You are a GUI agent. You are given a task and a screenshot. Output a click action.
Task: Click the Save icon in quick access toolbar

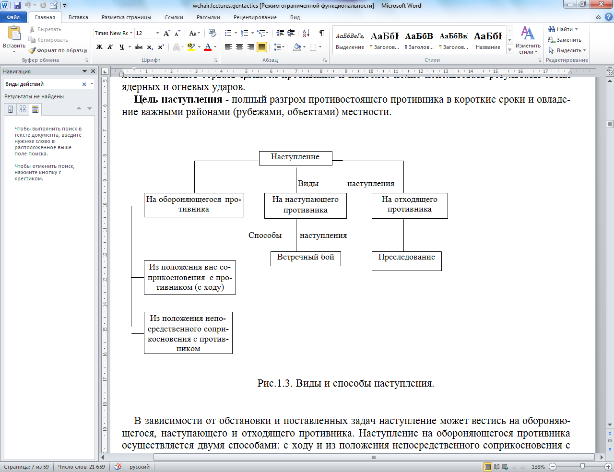coord(17,6)
